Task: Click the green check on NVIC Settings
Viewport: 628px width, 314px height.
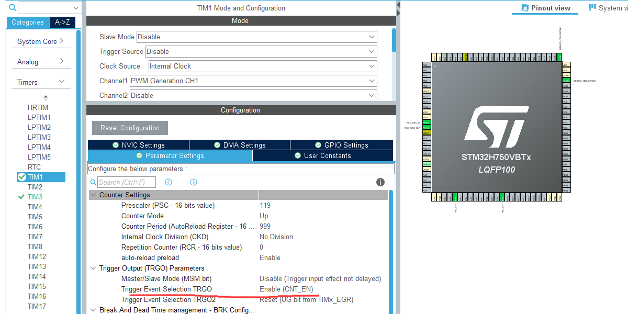Action: pos(116,144)
